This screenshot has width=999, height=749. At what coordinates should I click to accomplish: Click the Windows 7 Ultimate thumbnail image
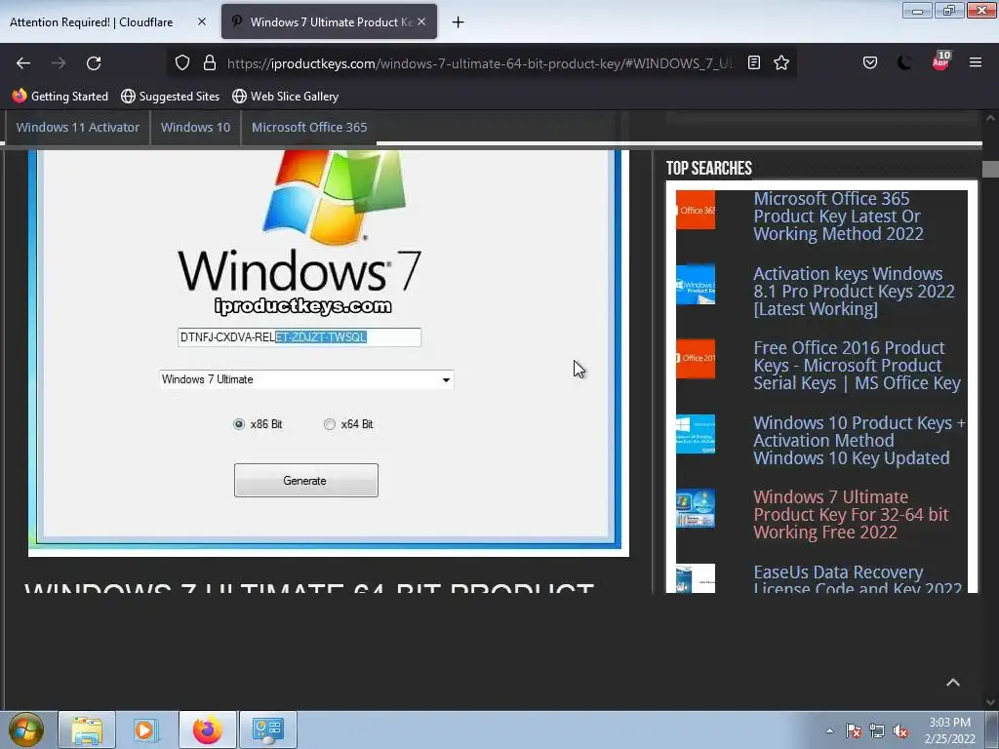point(695,508)
